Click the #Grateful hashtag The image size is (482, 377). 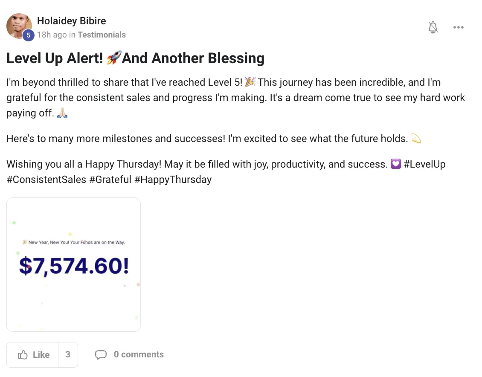pyautogui.click(x=110, y=180)
